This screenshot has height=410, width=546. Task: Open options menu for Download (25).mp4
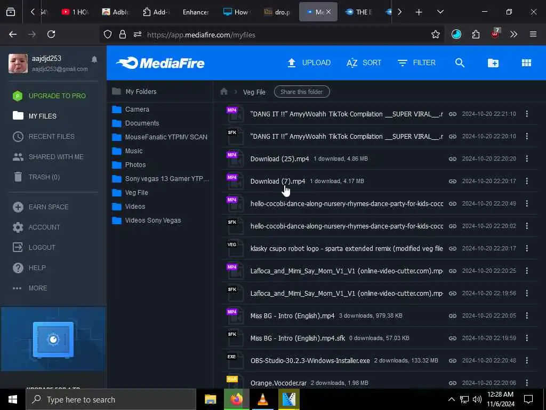(527, 159)
